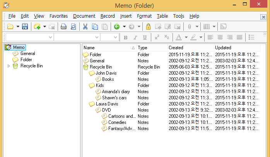Click the Paste clipboard icon
The height and width of the screenshot is (157, 270).
click(x=104, y=27)
